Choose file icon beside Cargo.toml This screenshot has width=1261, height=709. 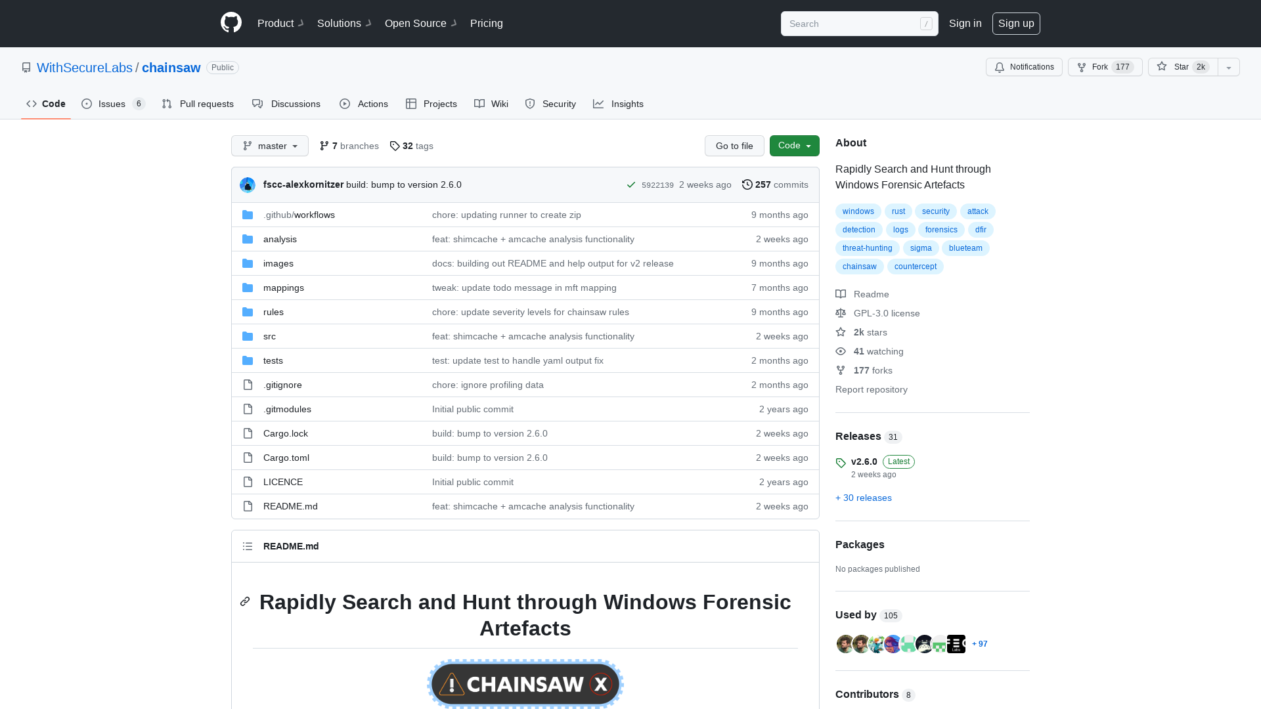[248, 458]
